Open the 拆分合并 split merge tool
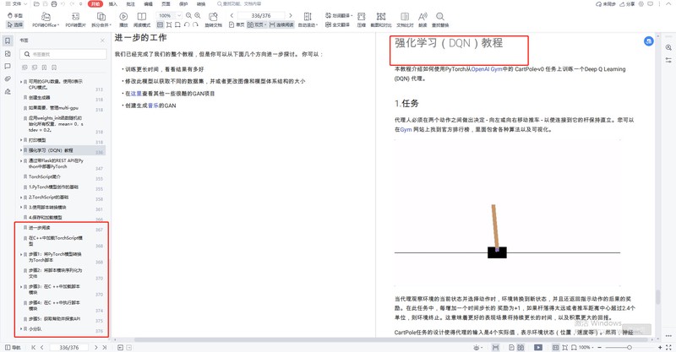 point(101,19)
